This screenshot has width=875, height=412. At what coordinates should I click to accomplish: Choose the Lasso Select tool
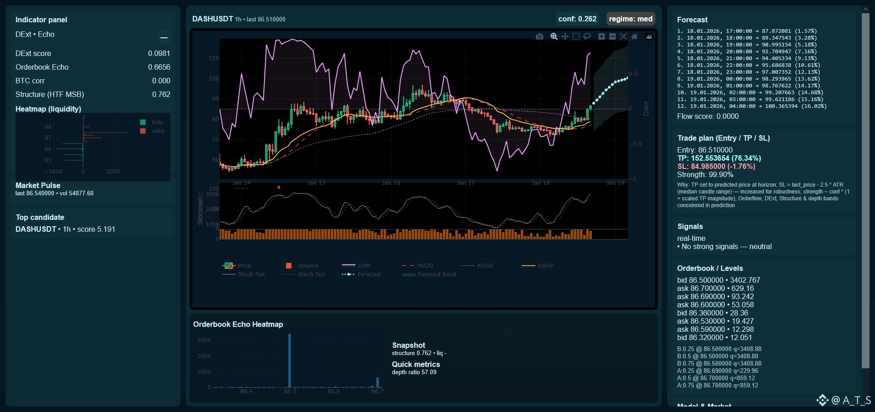587,36
